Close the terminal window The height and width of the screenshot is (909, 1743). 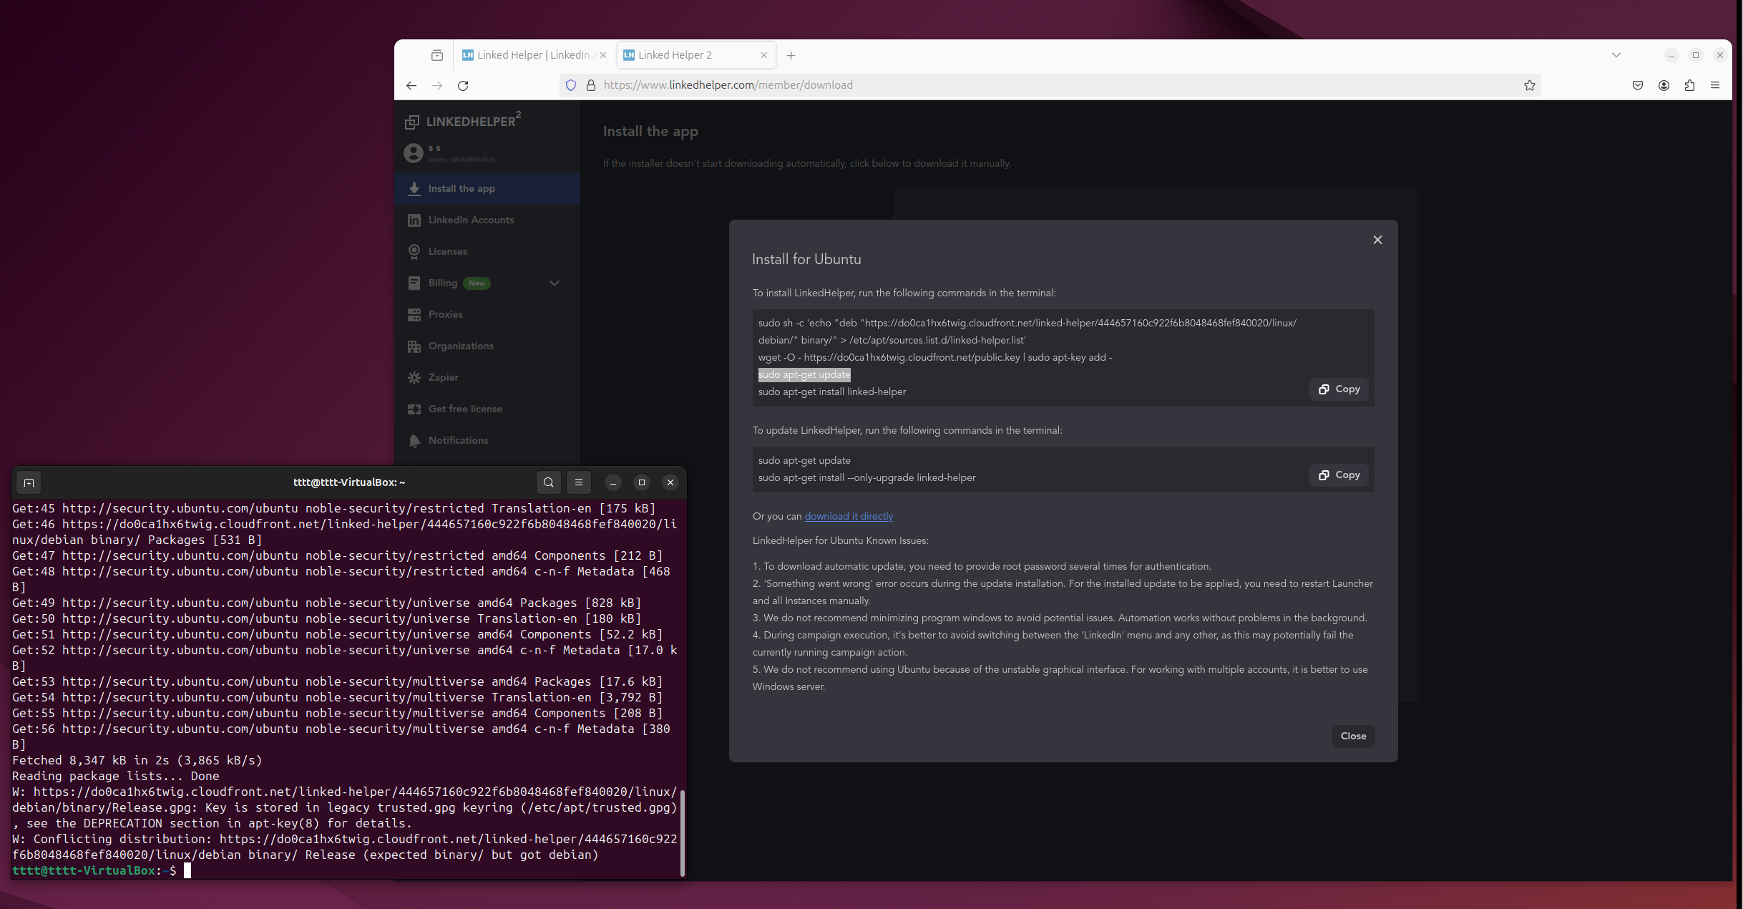tap(670, 482)
